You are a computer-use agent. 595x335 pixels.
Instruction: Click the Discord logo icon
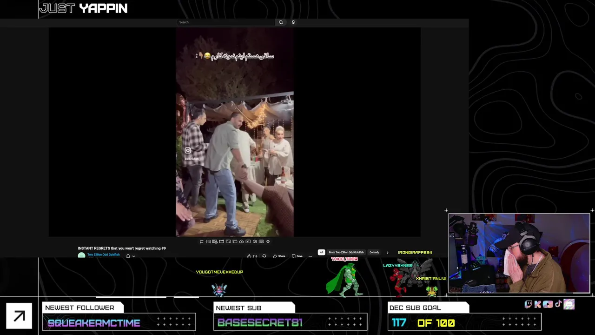pyautogui.click(x=569, y=304)
